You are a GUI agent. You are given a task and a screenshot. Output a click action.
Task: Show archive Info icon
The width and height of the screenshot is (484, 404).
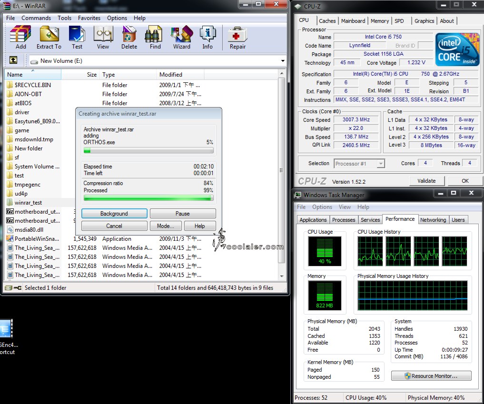(207, 34)
